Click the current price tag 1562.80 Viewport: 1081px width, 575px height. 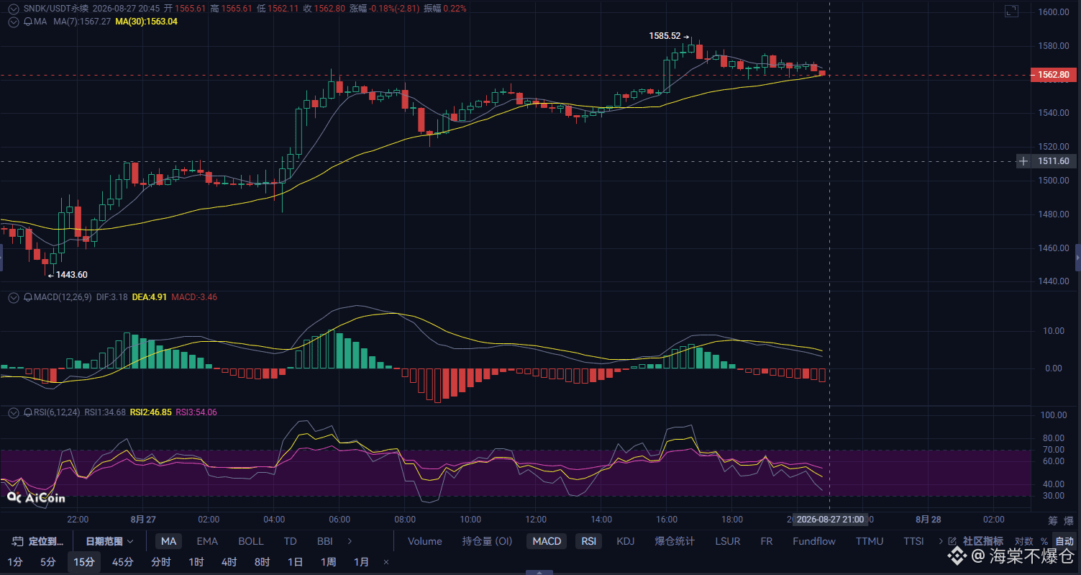tap(1054, 75)
